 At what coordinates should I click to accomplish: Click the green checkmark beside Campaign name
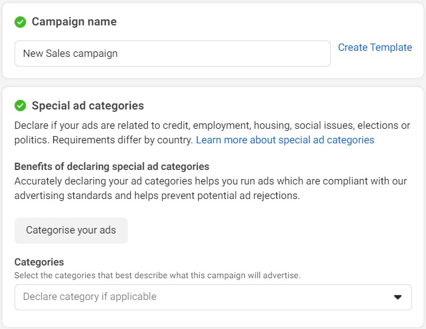(20, 22)
